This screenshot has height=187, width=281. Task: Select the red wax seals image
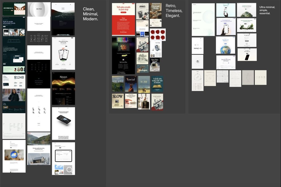[158, 35]
